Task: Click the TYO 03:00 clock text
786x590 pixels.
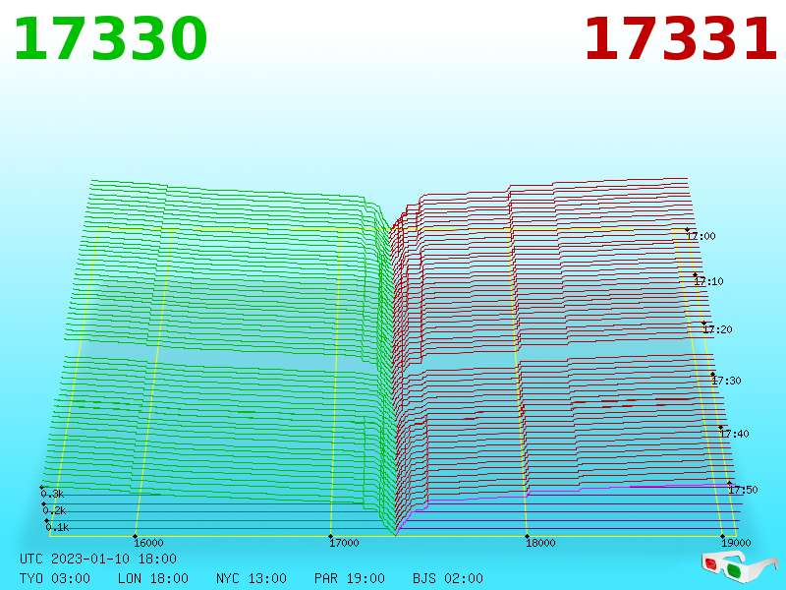Action: pos(55,578)
